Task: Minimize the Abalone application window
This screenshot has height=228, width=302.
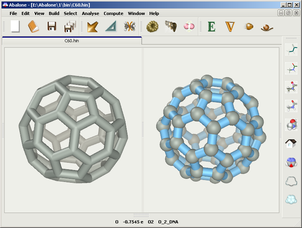Action: click(x=283, y=5)
